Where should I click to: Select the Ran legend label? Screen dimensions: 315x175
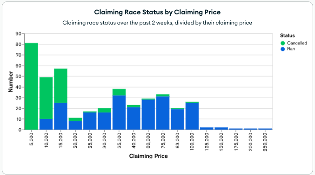pos(291,49)
